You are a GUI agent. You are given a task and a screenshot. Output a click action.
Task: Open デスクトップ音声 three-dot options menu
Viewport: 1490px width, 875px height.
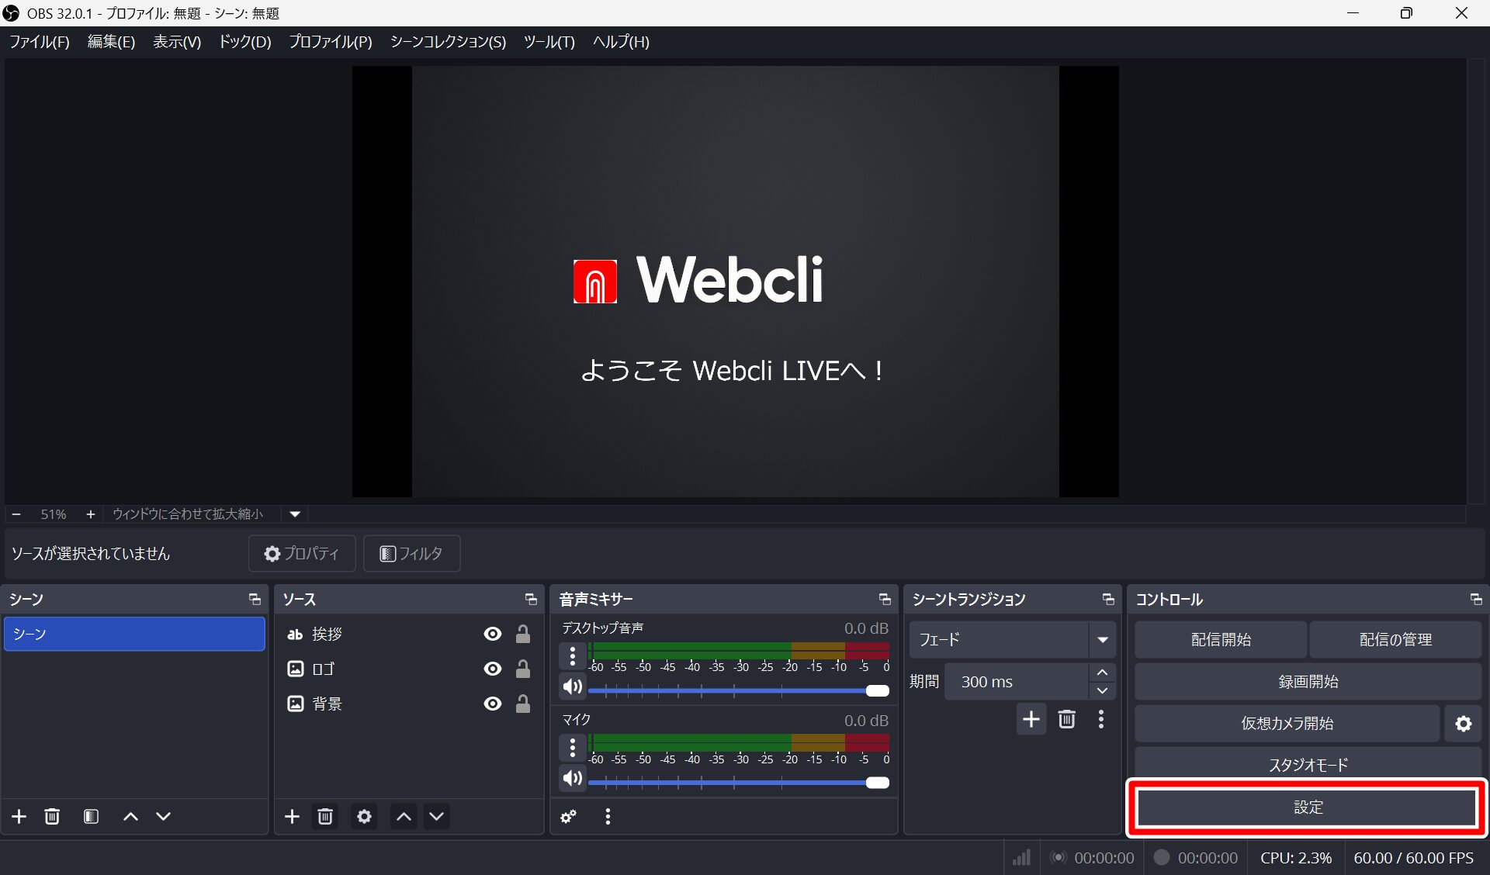pyautogui.click(x=572, y=656)
